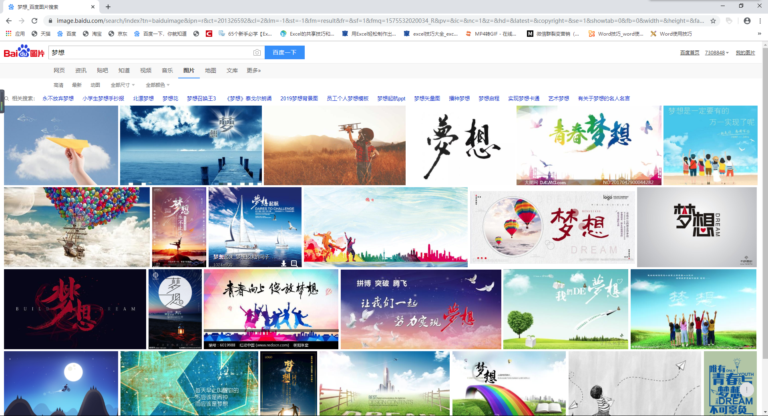This screenshot has height=416, width=768.
Task: Filter by 最新 images
Action: tap(77, 85)
